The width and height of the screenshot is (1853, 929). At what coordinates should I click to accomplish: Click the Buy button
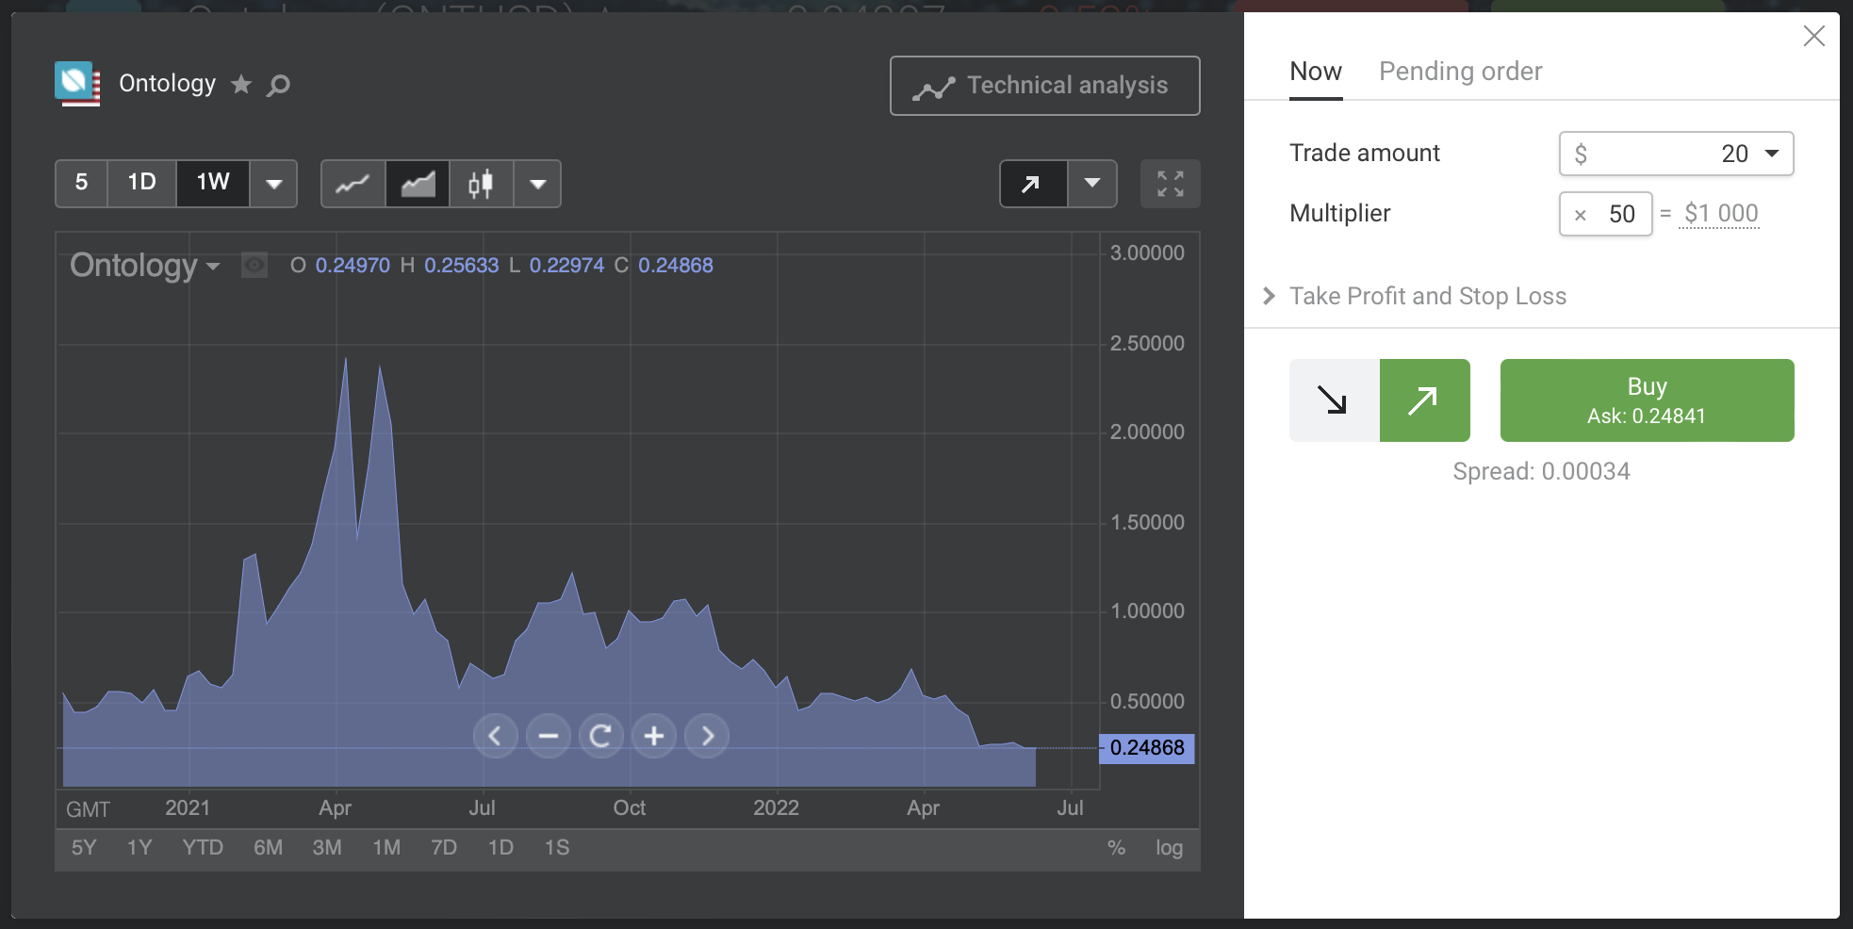(x=1647, y=400)
